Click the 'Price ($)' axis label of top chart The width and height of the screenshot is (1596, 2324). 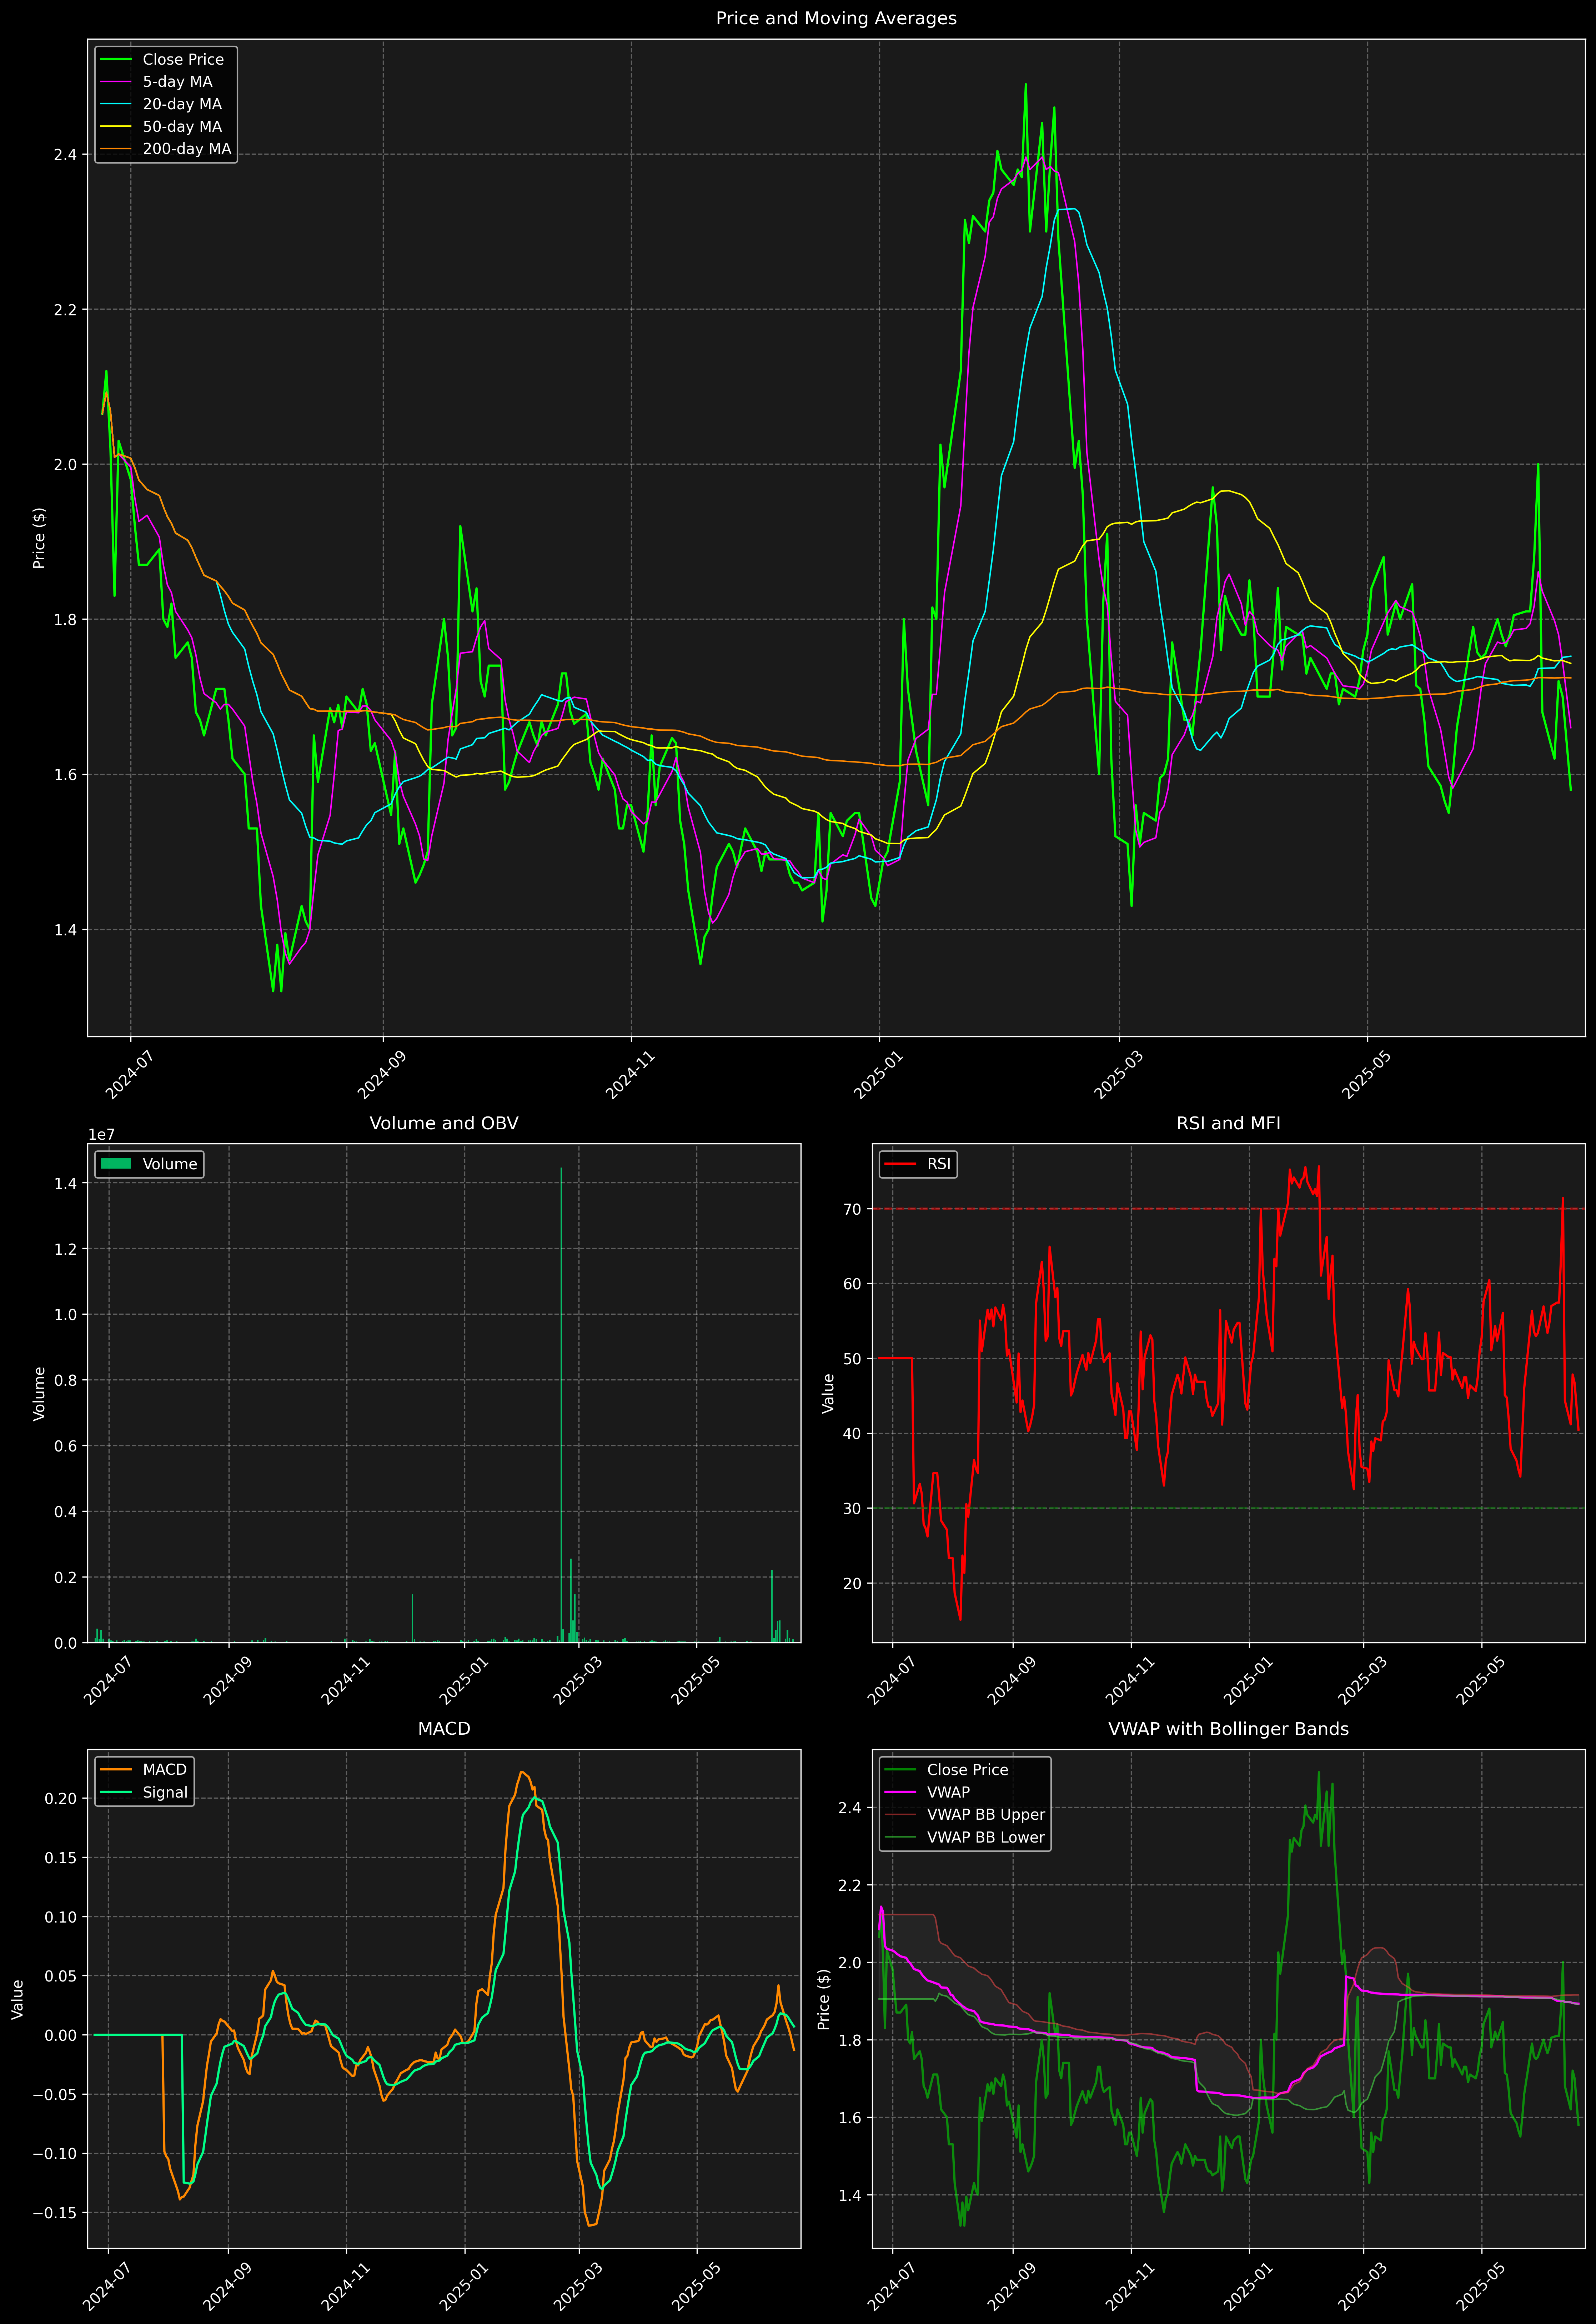coord(39,538)
